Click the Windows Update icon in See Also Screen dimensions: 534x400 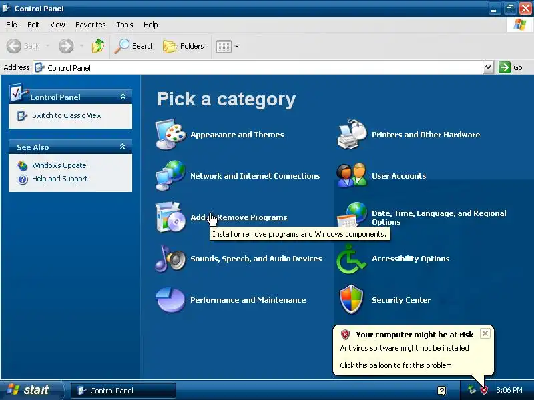pyautogui.click(x=23, y=165)
